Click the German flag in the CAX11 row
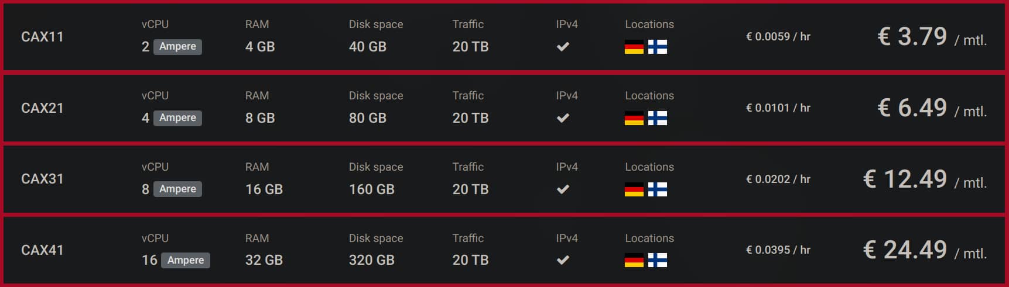 point(634,47)
